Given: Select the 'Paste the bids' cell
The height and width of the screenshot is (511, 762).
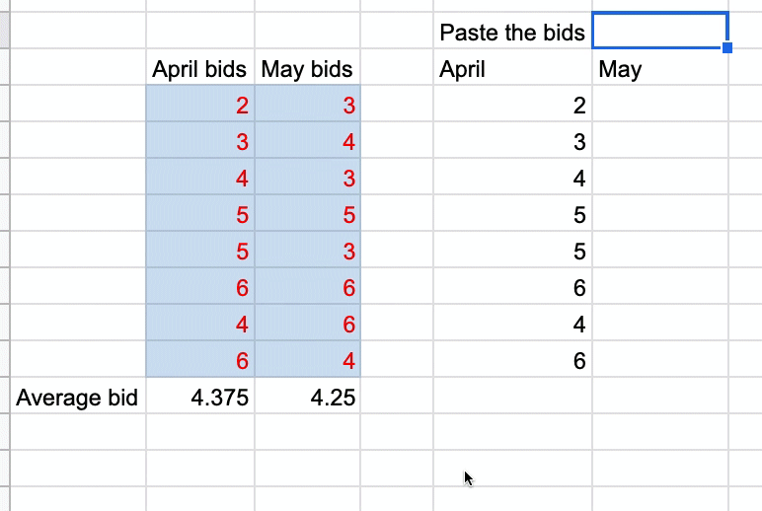Looking at the screenshot, I should pyautogui.click(x=512, y=32).
